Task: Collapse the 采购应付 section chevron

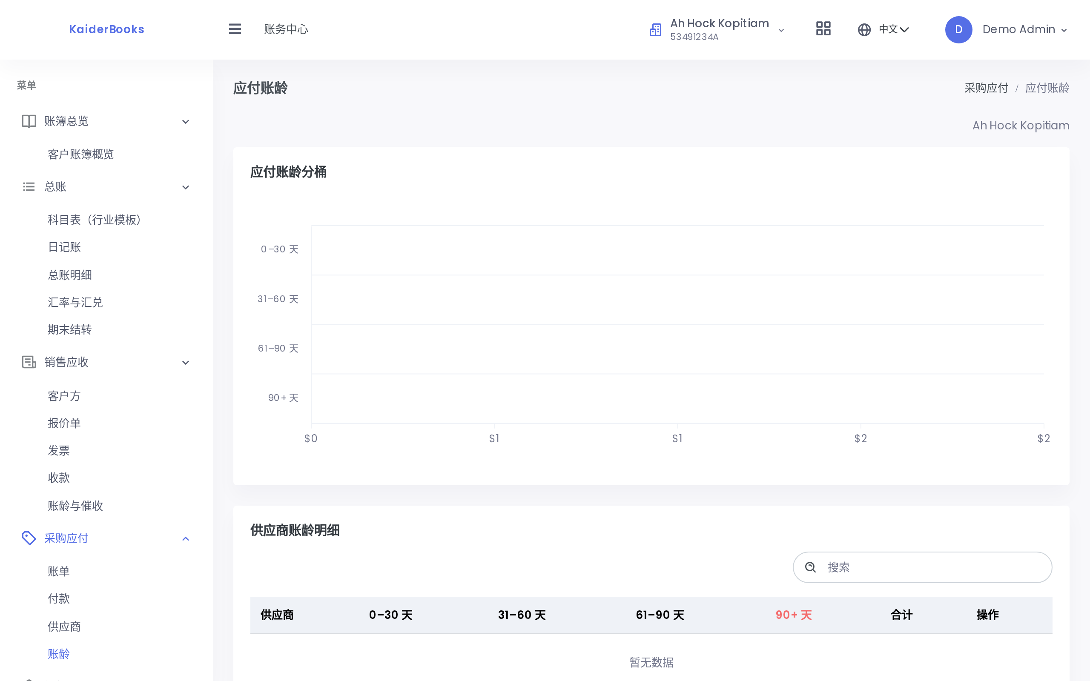Action: pyautogui.click(x=186, y=539)
